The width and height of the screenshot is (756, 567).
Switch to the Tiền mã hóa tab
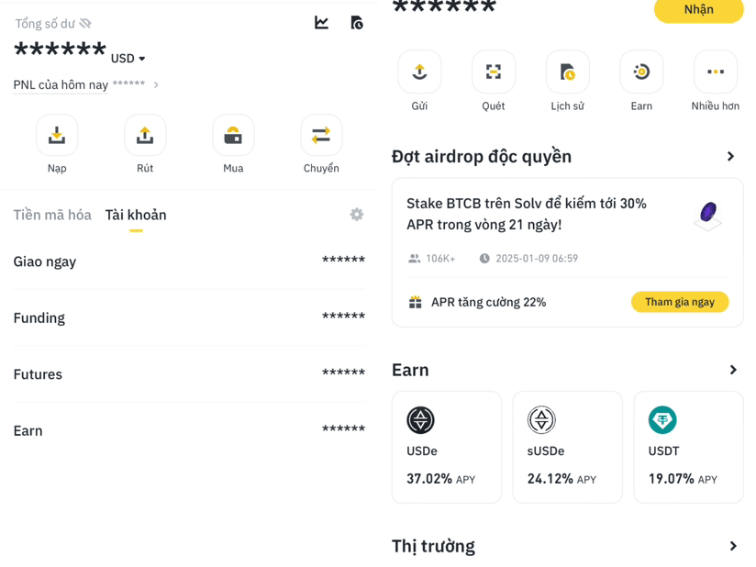(52, 215)
